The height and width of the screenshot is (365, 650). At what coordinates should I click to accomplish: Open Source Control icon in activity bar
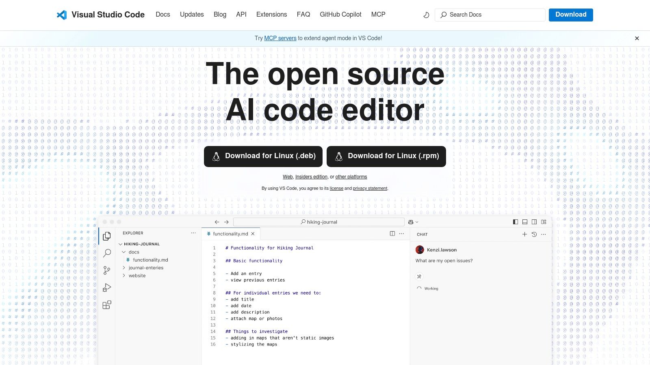click(107, 271)
